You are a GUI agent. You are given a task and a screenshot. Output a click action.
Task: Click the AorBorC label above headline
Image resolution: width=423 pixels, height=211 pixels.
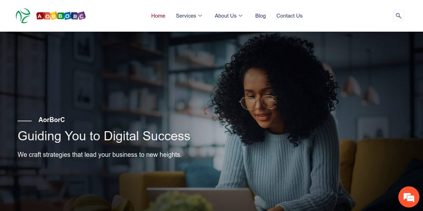tap(51, 120)
